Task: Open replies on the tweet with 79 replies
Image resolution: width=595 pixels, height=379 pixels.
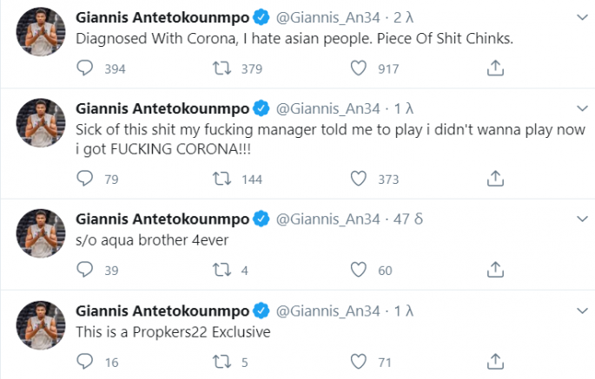Action: coord(84,178)
